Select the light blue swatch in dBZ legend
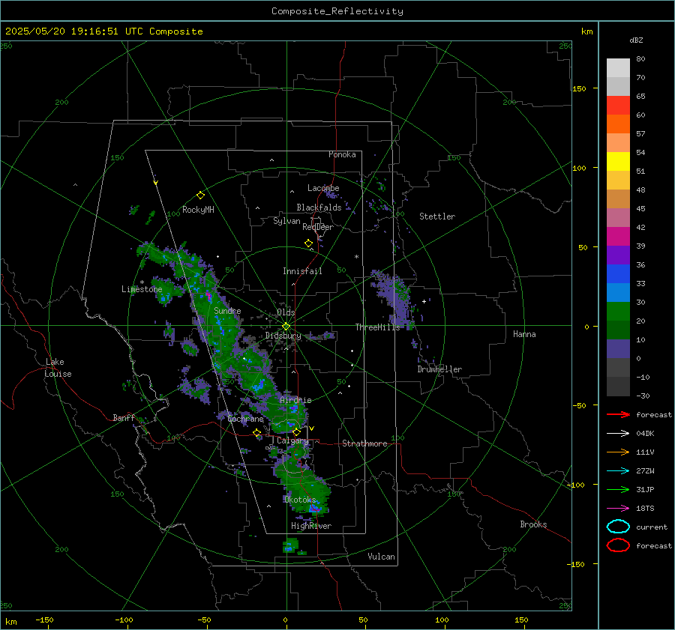 (x=618, y=292)
